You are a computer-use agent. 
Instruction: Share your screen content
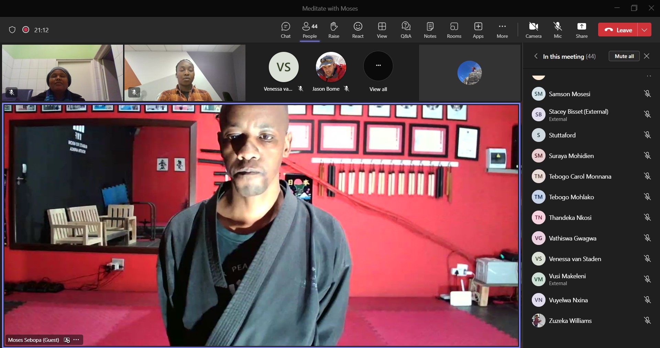(581, 30)
